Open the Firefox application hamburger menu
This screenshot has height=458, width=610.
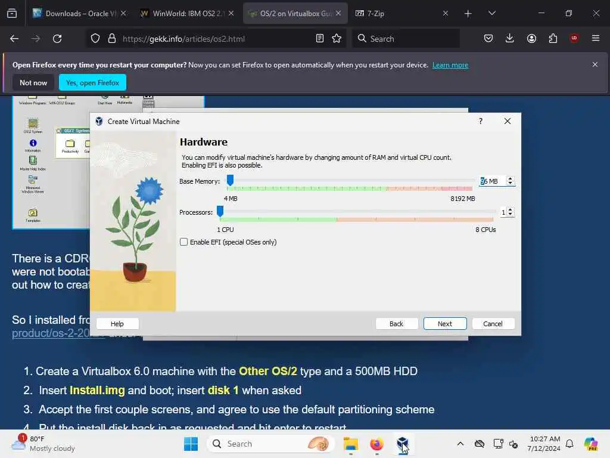596,38
